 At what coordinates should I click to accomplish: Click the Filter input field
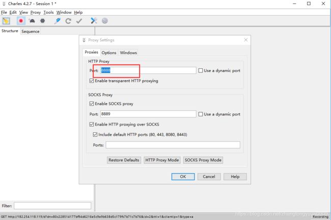52,206
